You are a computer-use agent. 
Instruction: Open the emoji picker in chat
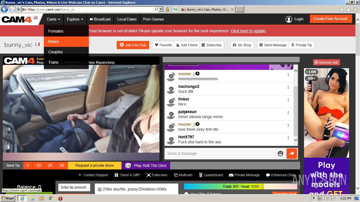(x=280, y=153)
